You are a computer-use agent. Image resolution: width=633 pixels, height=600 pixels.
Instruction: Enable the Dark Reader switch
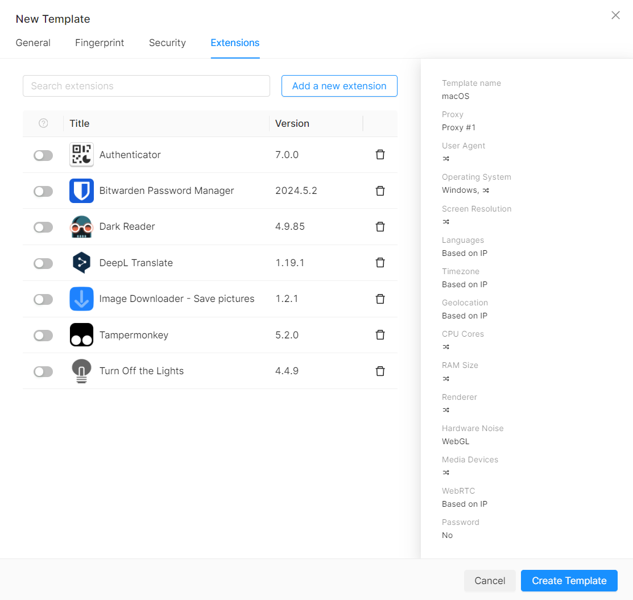(x=43, y=227)
